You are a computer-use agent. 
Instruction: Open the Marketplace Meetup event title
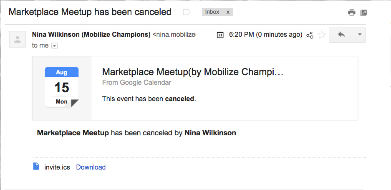tap(193, 72)
